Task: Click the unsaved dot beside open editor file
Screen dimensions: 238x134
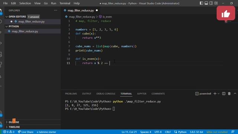Action: tap(12, 22)
